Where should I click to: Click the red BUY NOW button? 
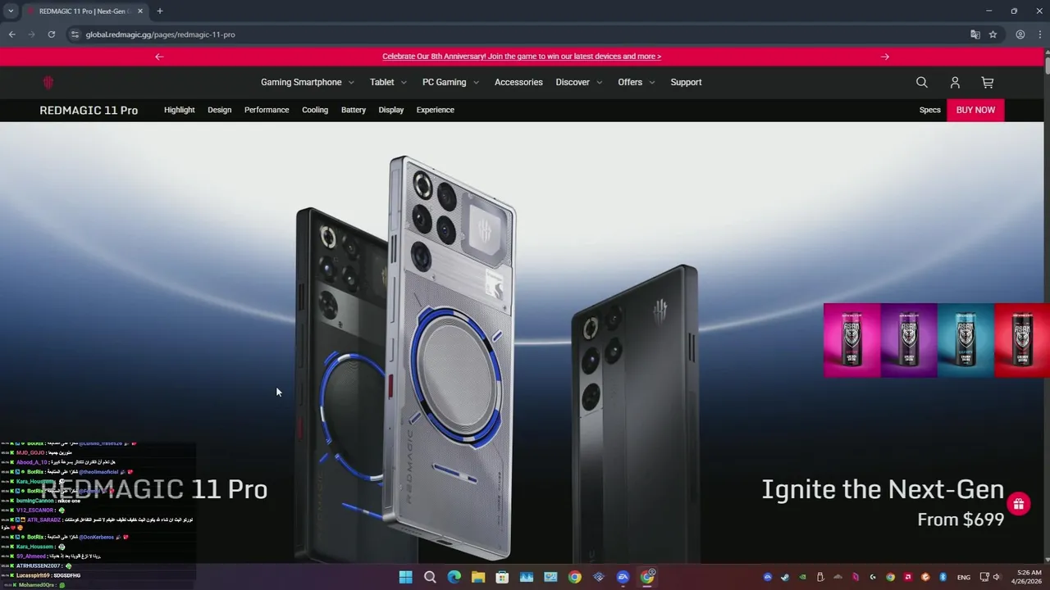pos(975,110)
